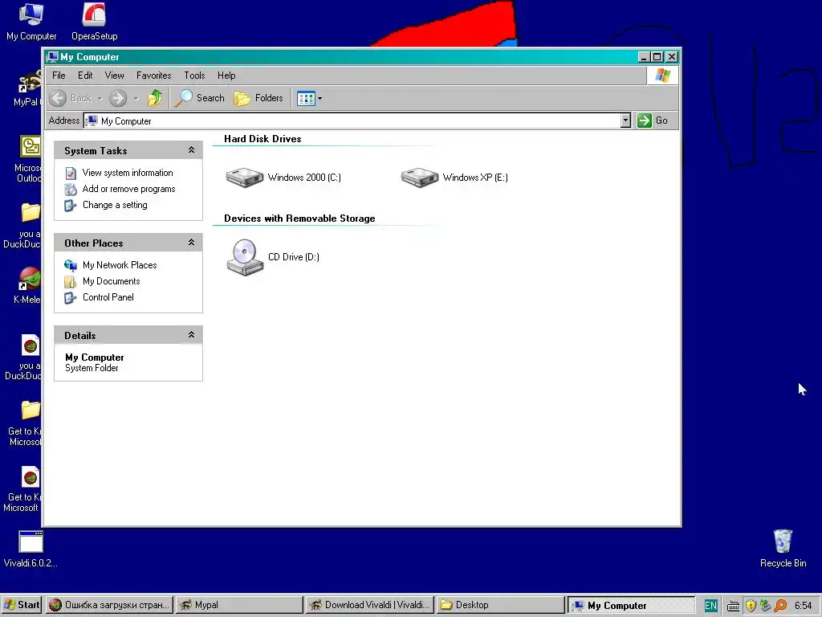Switch to Download Vivaldi taskbar button
822x617 pixels.
point(369,605)
